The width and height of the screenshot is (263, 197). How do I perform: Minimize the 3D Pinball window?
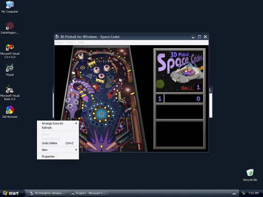point(193,37)
